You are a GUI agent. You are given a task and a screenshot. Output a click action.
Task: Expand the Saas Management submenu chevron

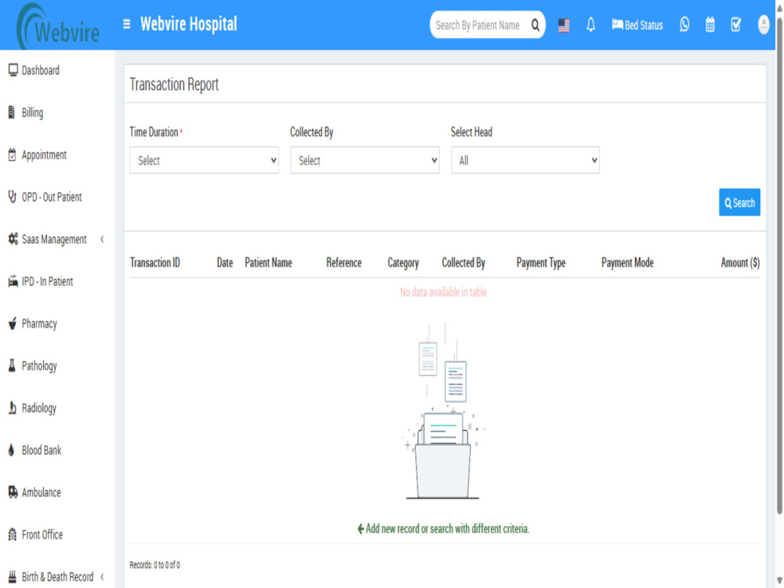click(x=102, y=239)
